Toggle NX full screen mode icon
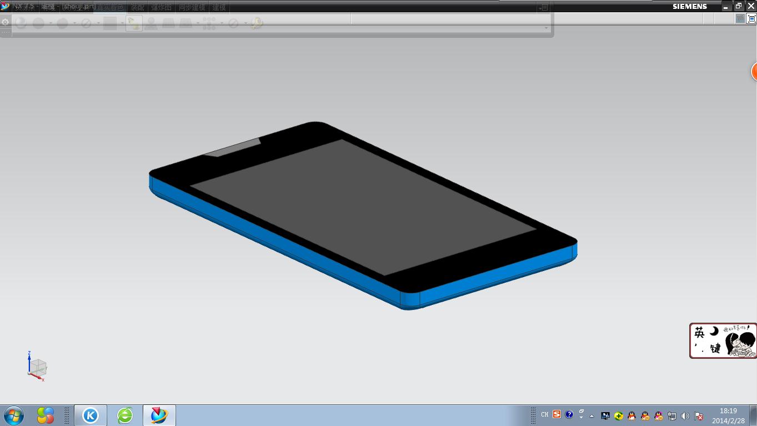 pyautogui.click(x=751, y=18)
